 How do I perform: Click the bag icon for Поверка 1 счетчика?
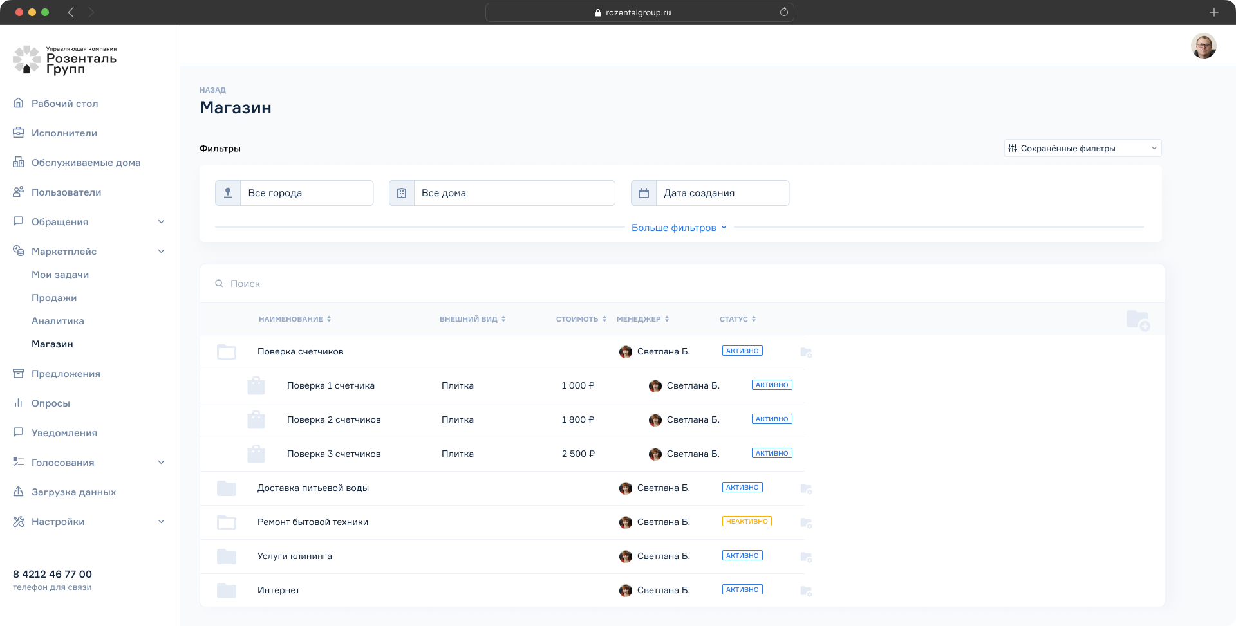coord(256,386)
